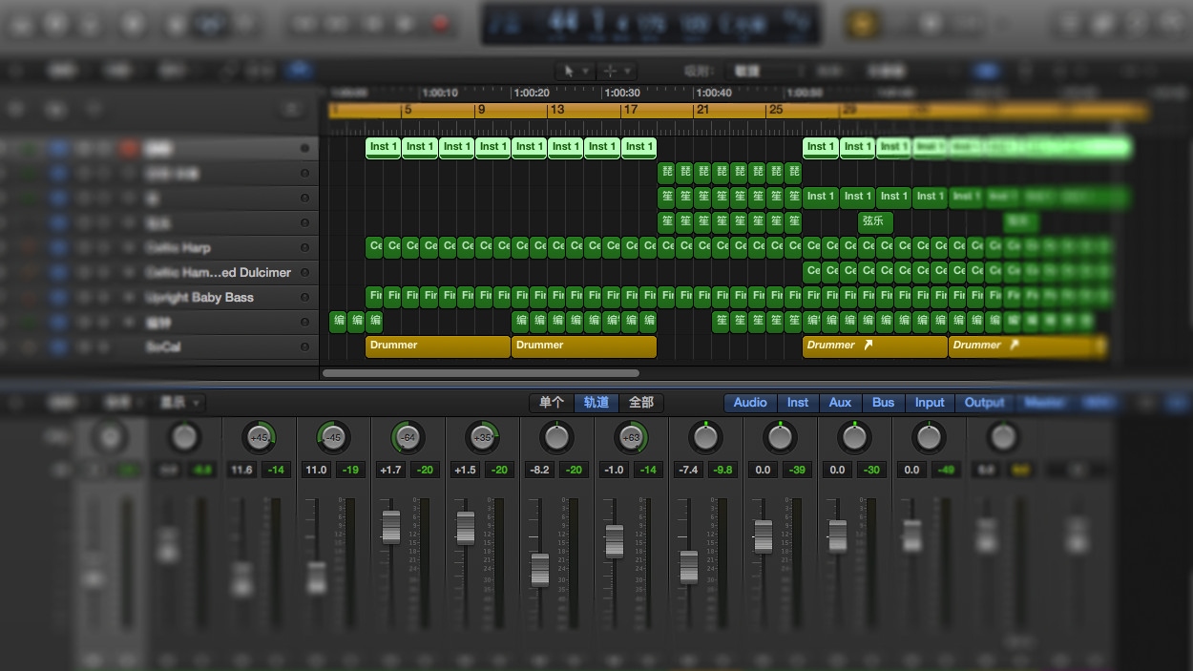The width and height of the screenshot is (1193, 671).
Task: Switch mixer to the 单个 view tab
Action: pyautogui.click(x=552, y=403)
